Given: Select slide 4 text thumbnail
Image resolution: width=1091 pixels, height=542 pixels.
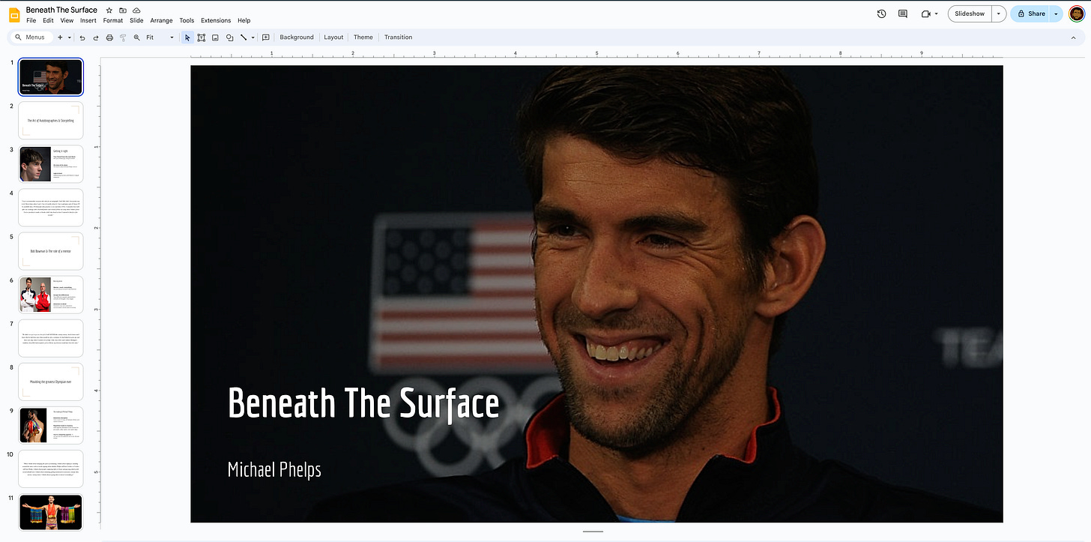Looking at the screenshot, I should coord(51,208).
